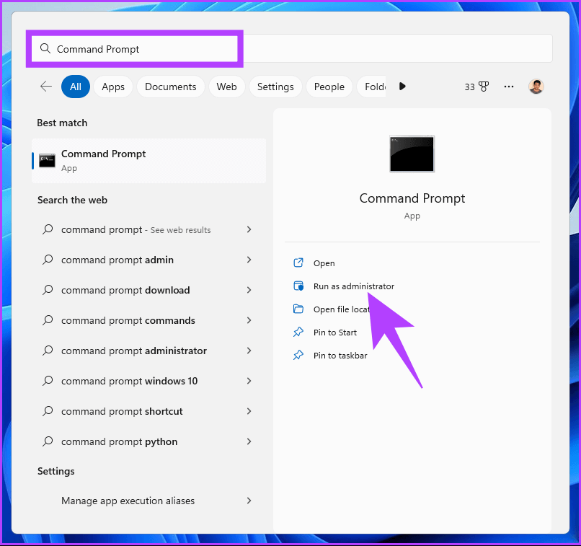Expand 'command prompt - See web results' chevron
The width and height of the screenshot is (581, 546).
click(249, 229)
